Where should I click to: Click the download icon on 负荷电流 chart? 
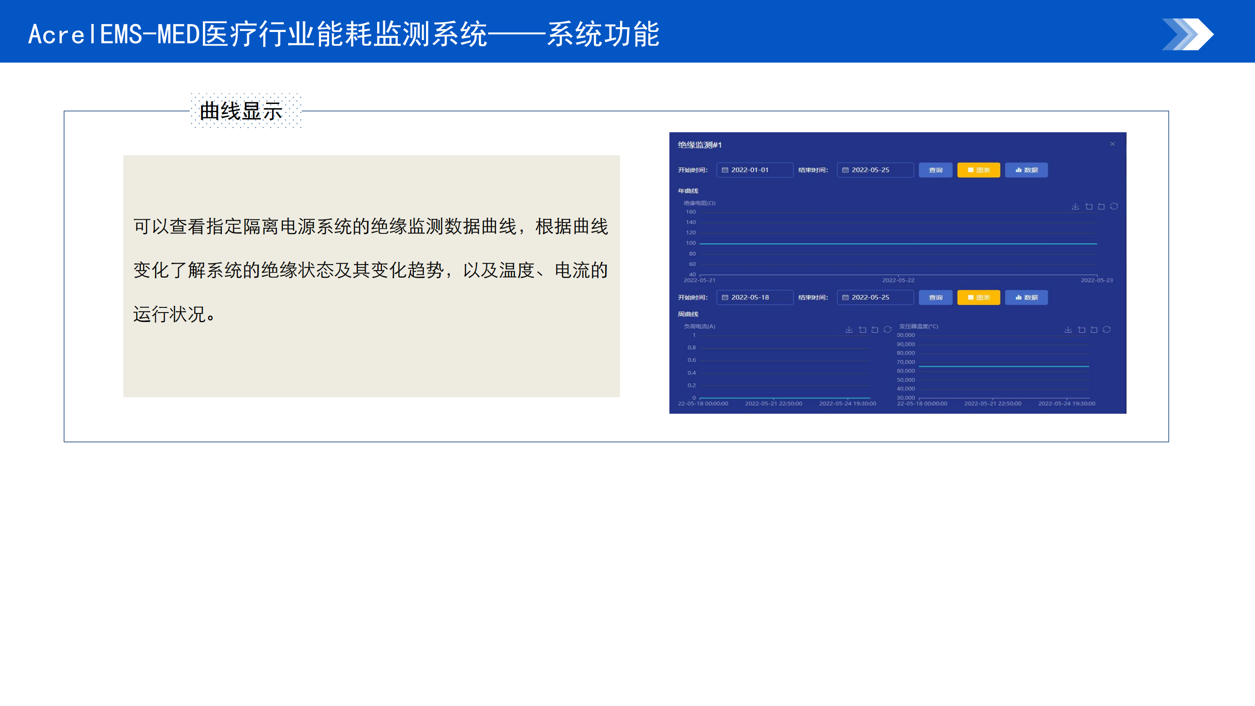849,330
